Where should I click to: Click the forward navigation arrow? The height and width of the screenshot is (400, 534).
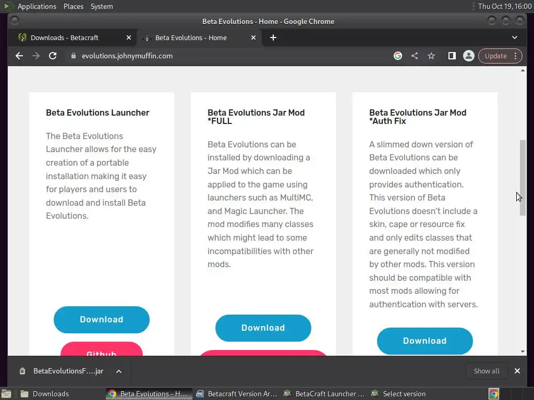click(36, 56)
